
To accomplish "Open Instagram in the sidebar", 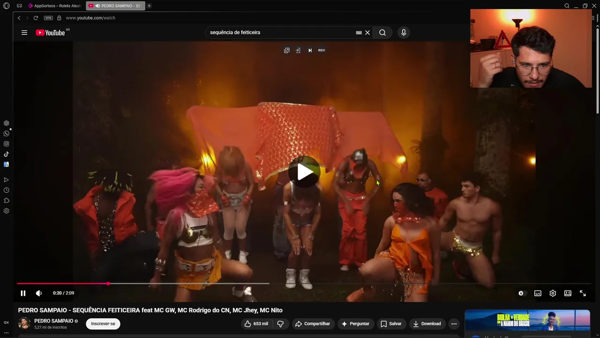I will pos(7,144).
